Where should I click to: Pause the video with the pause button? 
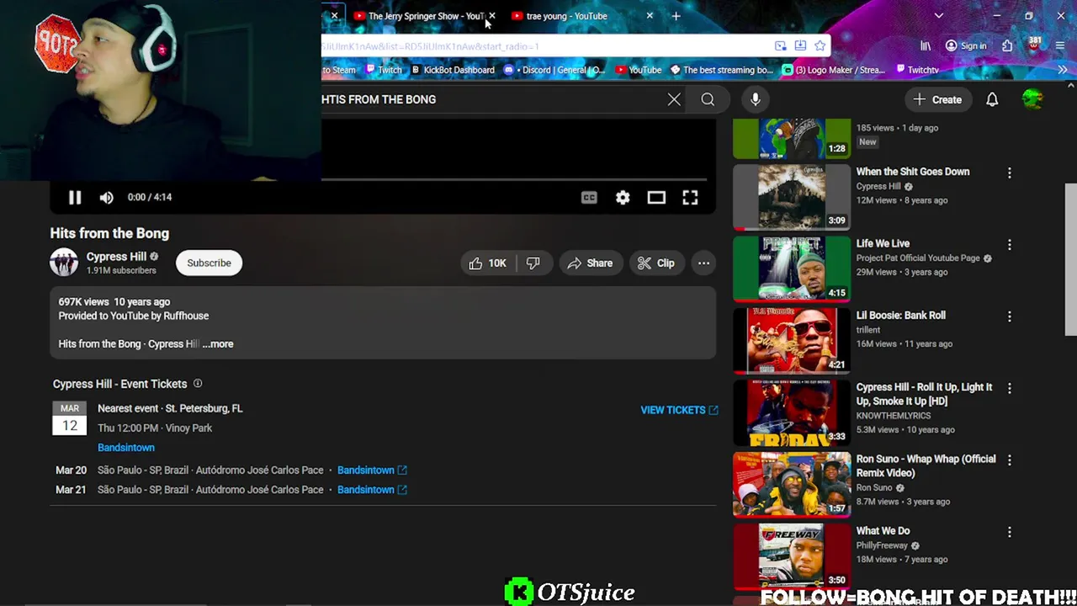(75, 197)
